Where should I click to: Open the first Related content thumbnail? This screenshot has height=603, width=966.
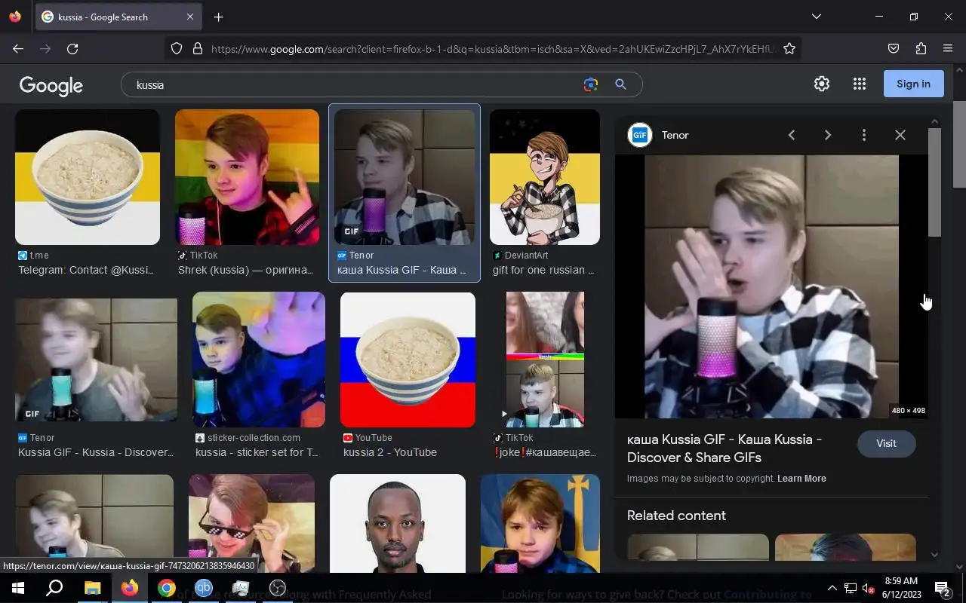coord(698,547)
